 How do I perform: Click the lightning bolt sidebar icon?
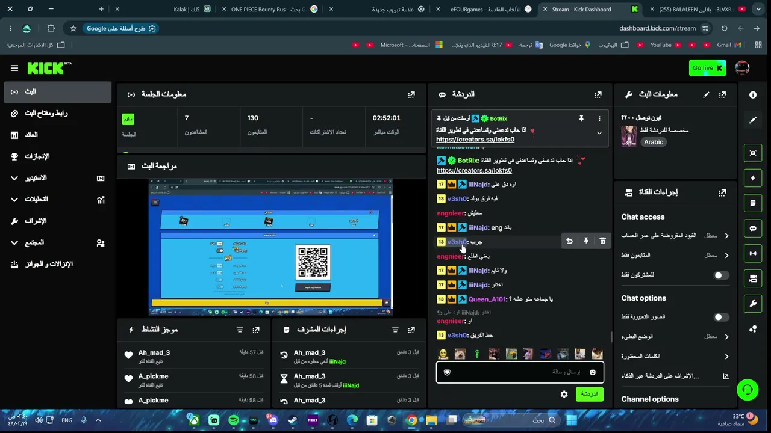(x=753, y=178)
